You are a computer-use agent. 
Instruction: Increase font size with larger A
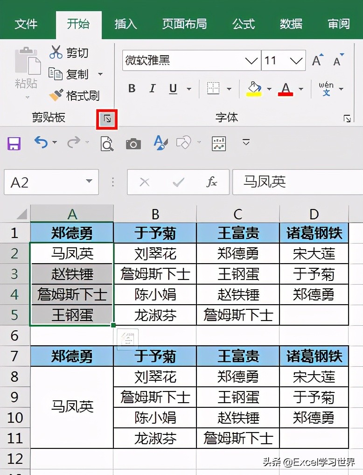pyautogui.click(x=318, y=60)
